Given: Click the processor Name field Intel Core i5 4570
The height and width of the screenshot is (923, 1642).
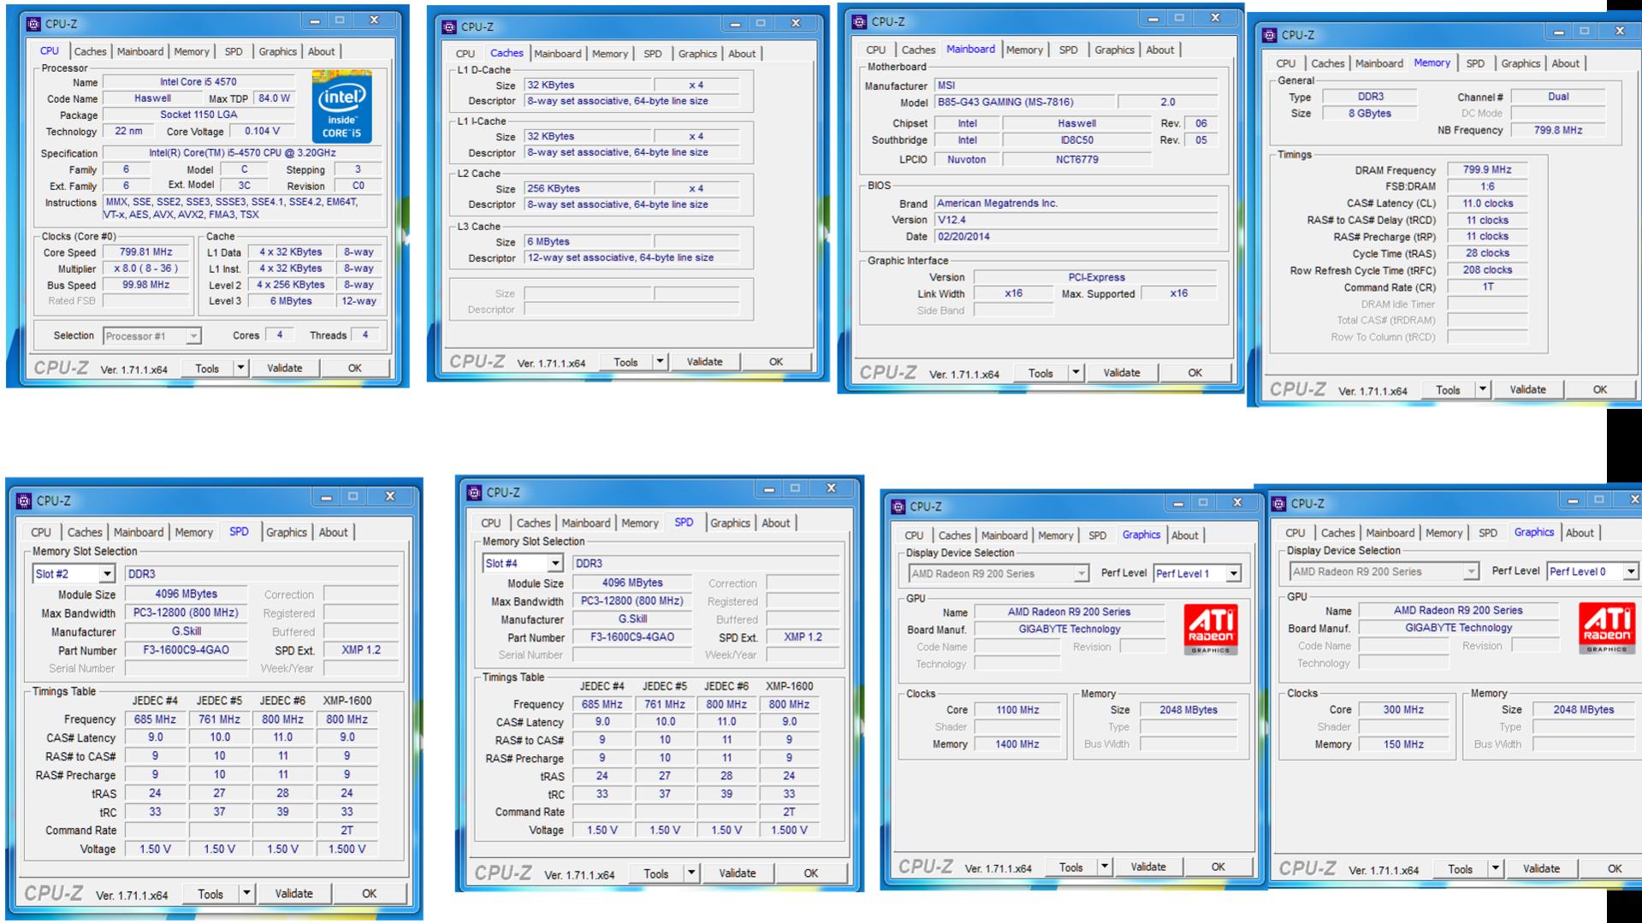Looking at the screenshot, I should click(x=199, y=82).
